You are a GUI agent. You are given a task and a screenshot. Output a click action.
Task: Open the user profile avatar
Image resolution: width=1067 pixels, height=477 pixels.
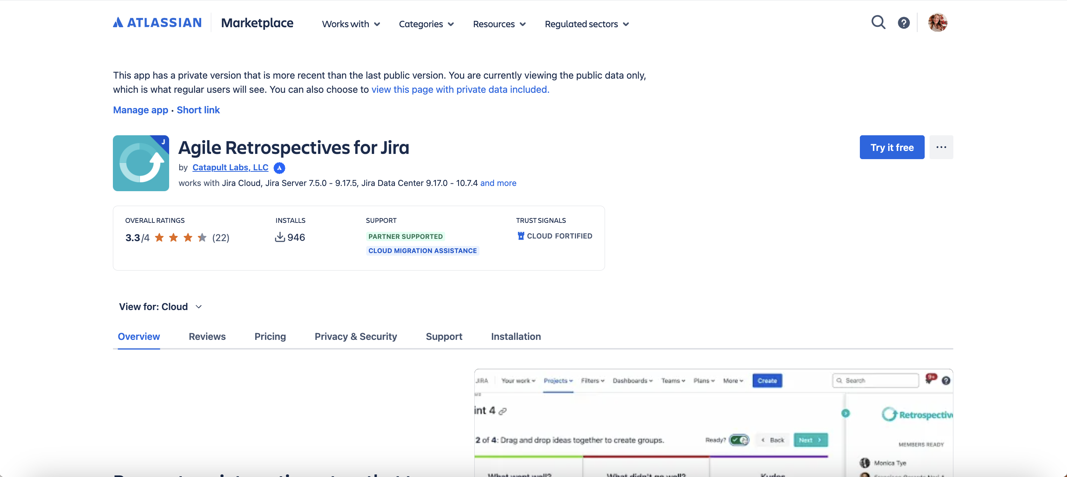coord(937,22)
